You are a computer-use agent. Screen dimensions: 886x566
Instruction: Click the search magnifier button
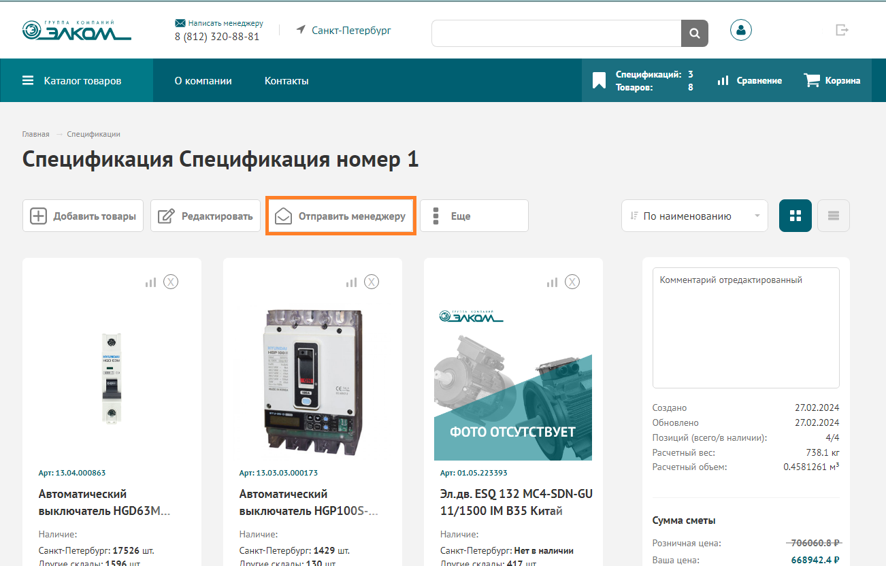(x=694, y=33)
